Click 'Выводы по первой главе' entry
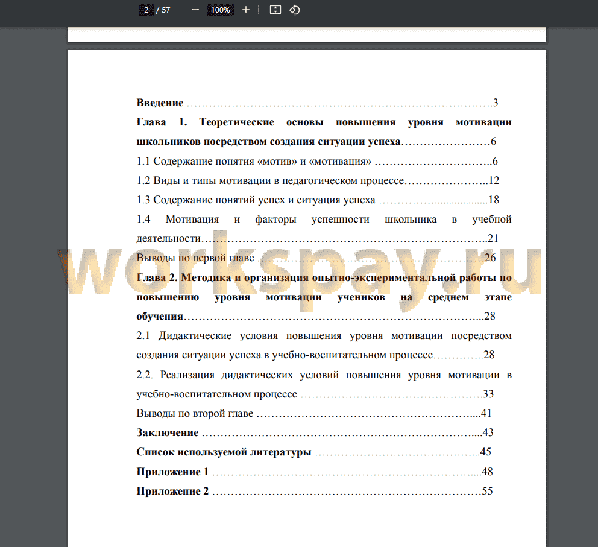Screen dimensions: 598x547 [x=316, y=258]
